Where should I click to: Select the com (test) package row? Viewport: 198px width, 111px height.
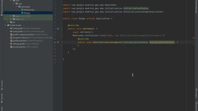[x=28, y=19]
